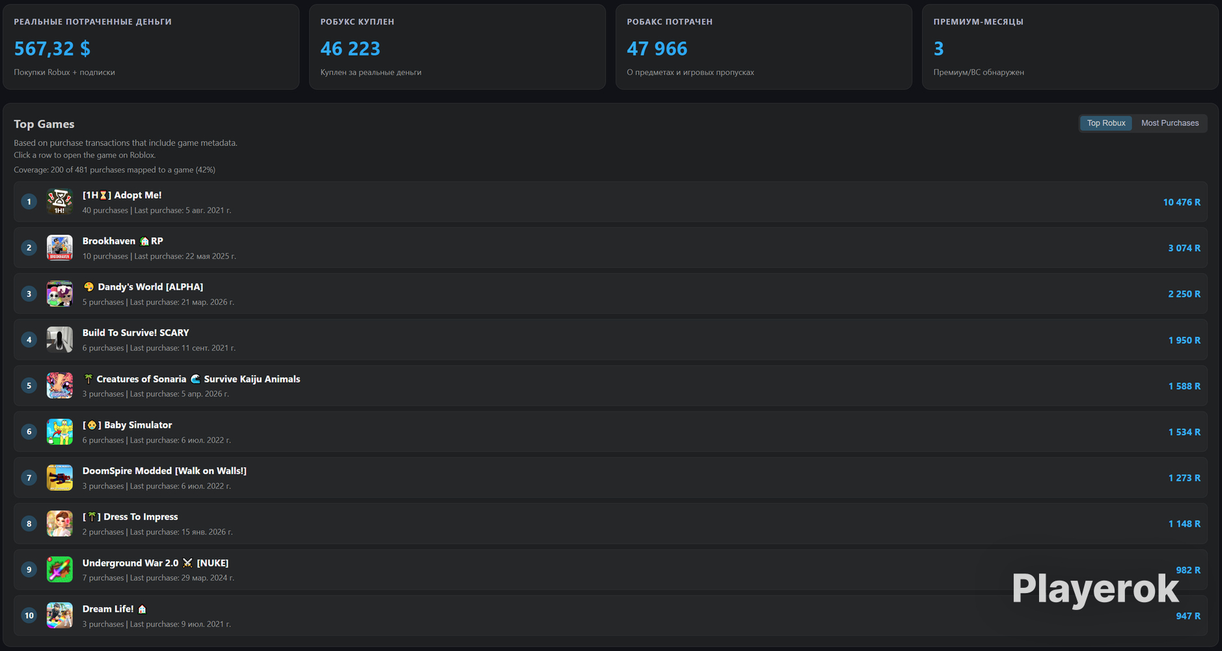Viewport: 1222px width, 651px height.
Task: Switch to the Most Purchases view
Action: click(x=1169, y=123)
